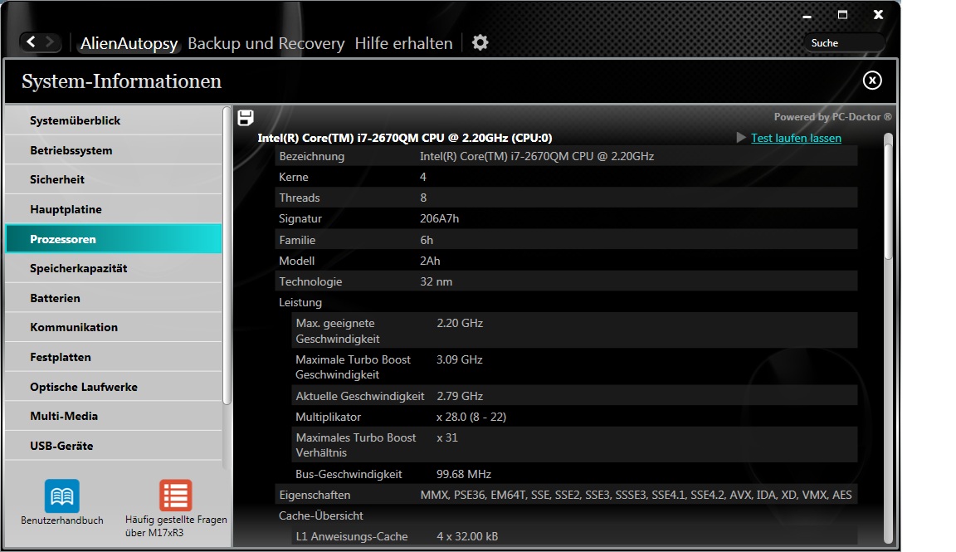The image size is (956, 552).
Task: Click the Suche search field
Action: point(845,42)
